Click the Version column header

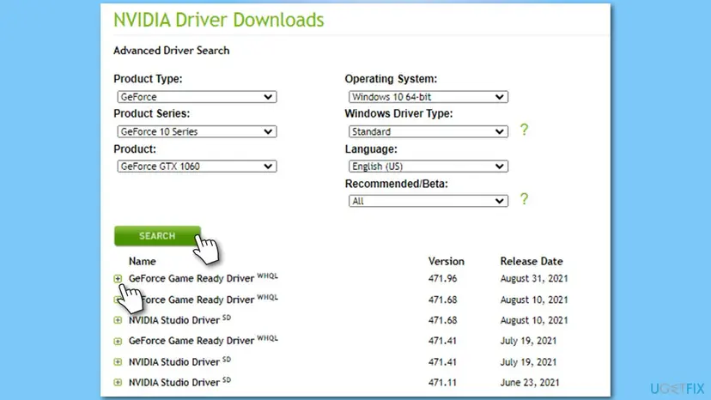(447, 261)
